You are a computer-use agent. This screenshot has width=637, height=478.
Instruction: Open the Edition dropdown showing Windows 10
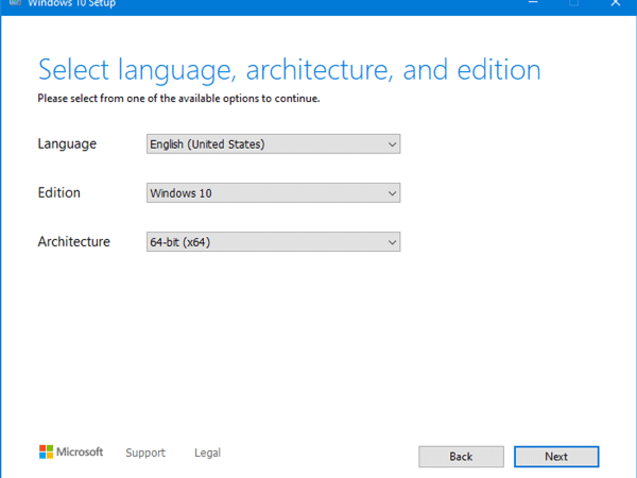pyautogui.click(x=273, y=193)
